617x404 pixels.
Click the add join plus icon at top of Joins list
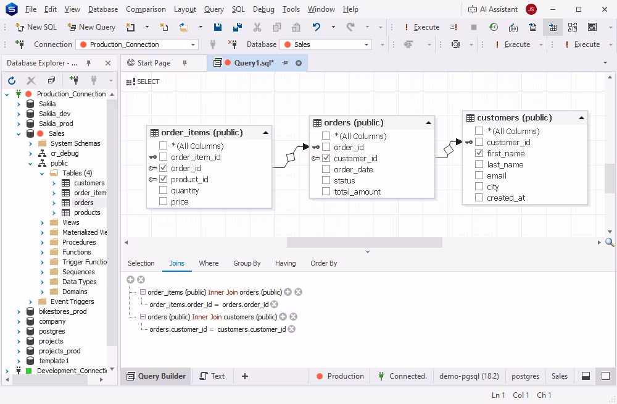point(131,279)
